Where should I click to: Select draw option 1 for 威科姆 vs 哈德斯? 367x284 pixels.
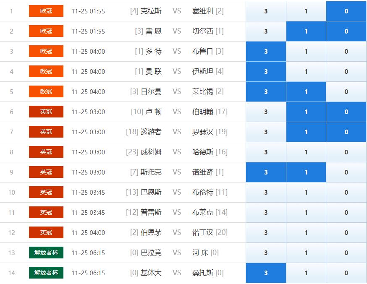pos(306,152)
